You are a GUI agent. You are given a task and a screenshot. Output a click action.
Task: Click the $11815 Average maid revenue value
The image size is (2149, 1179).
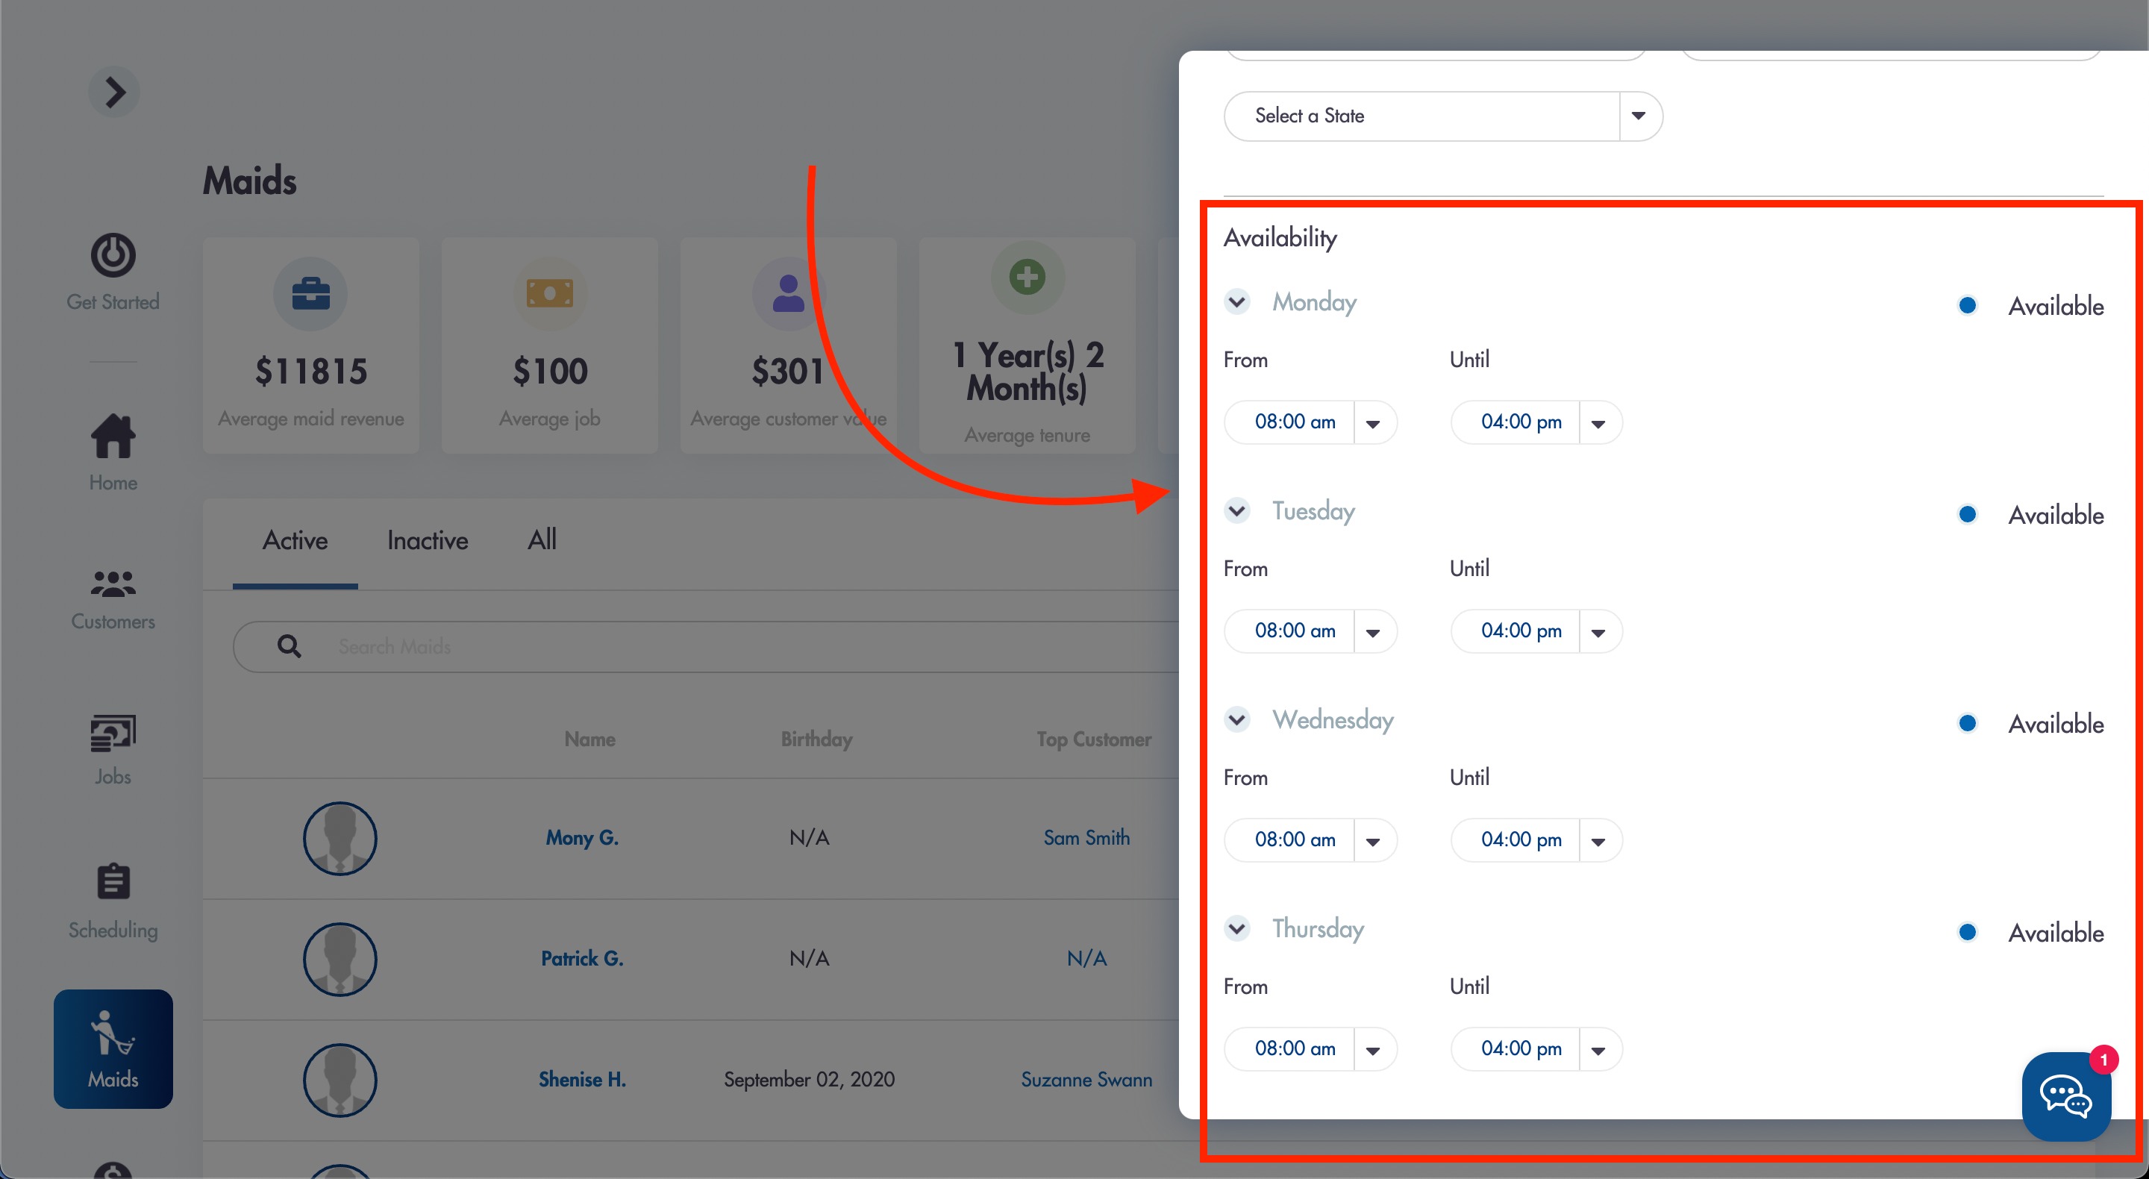[x=311, y=372]
